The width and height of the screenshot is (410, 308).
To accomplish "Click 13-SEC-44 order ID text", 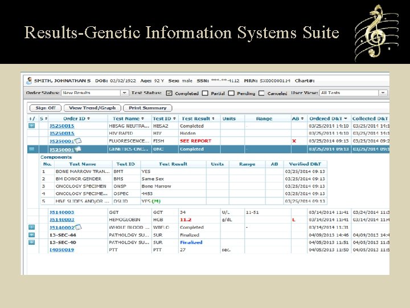I will coord(63,235).
